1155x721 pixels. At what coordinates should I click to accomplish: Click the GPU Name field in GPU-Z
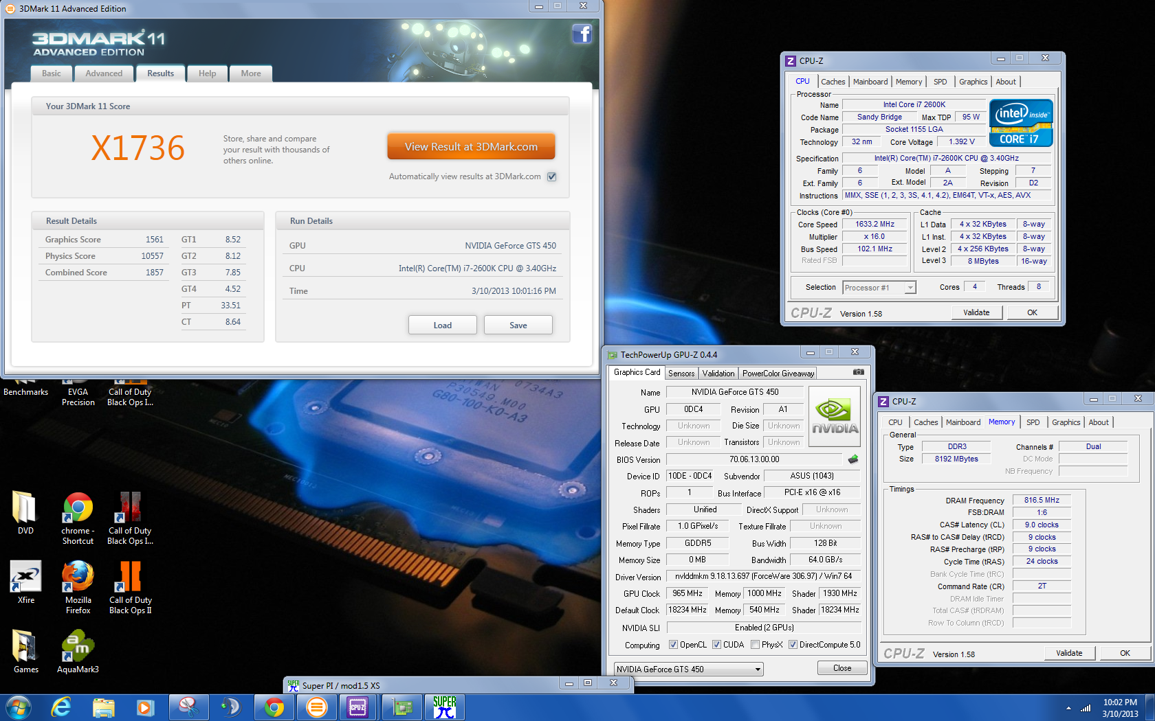[x=735, y=392]
